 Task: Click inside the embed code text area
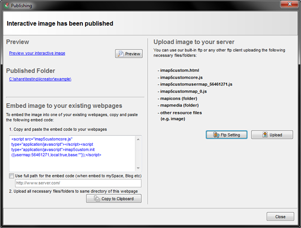73,153
